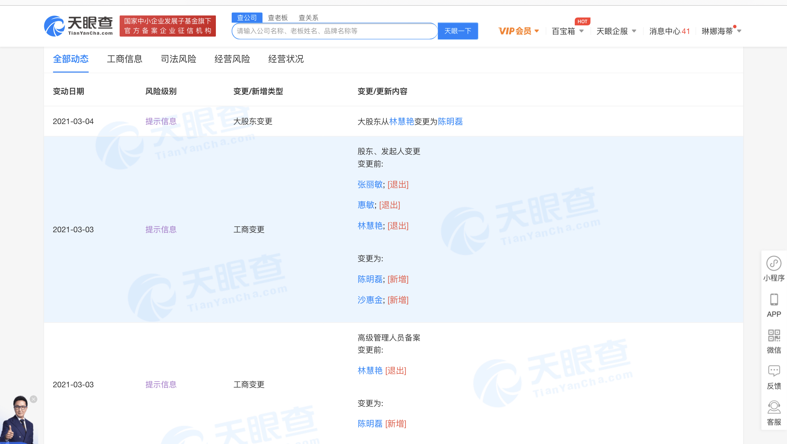
Task: Open 陈明磊 link in major shareholder row
Action: pyautogui.click(x=450, y=122)
